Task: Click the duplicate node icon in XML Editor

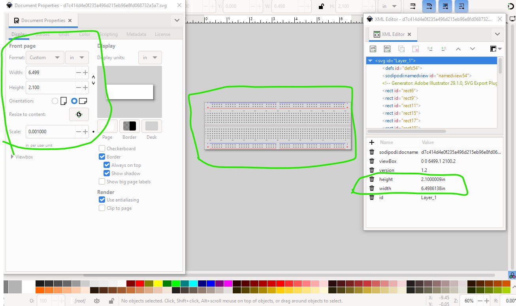Action: 401,49
